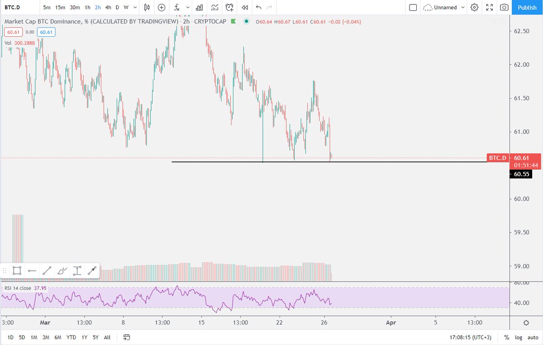The image size is (543, 345).
Task: Set date range to 1M
Action: click(34, 337)
